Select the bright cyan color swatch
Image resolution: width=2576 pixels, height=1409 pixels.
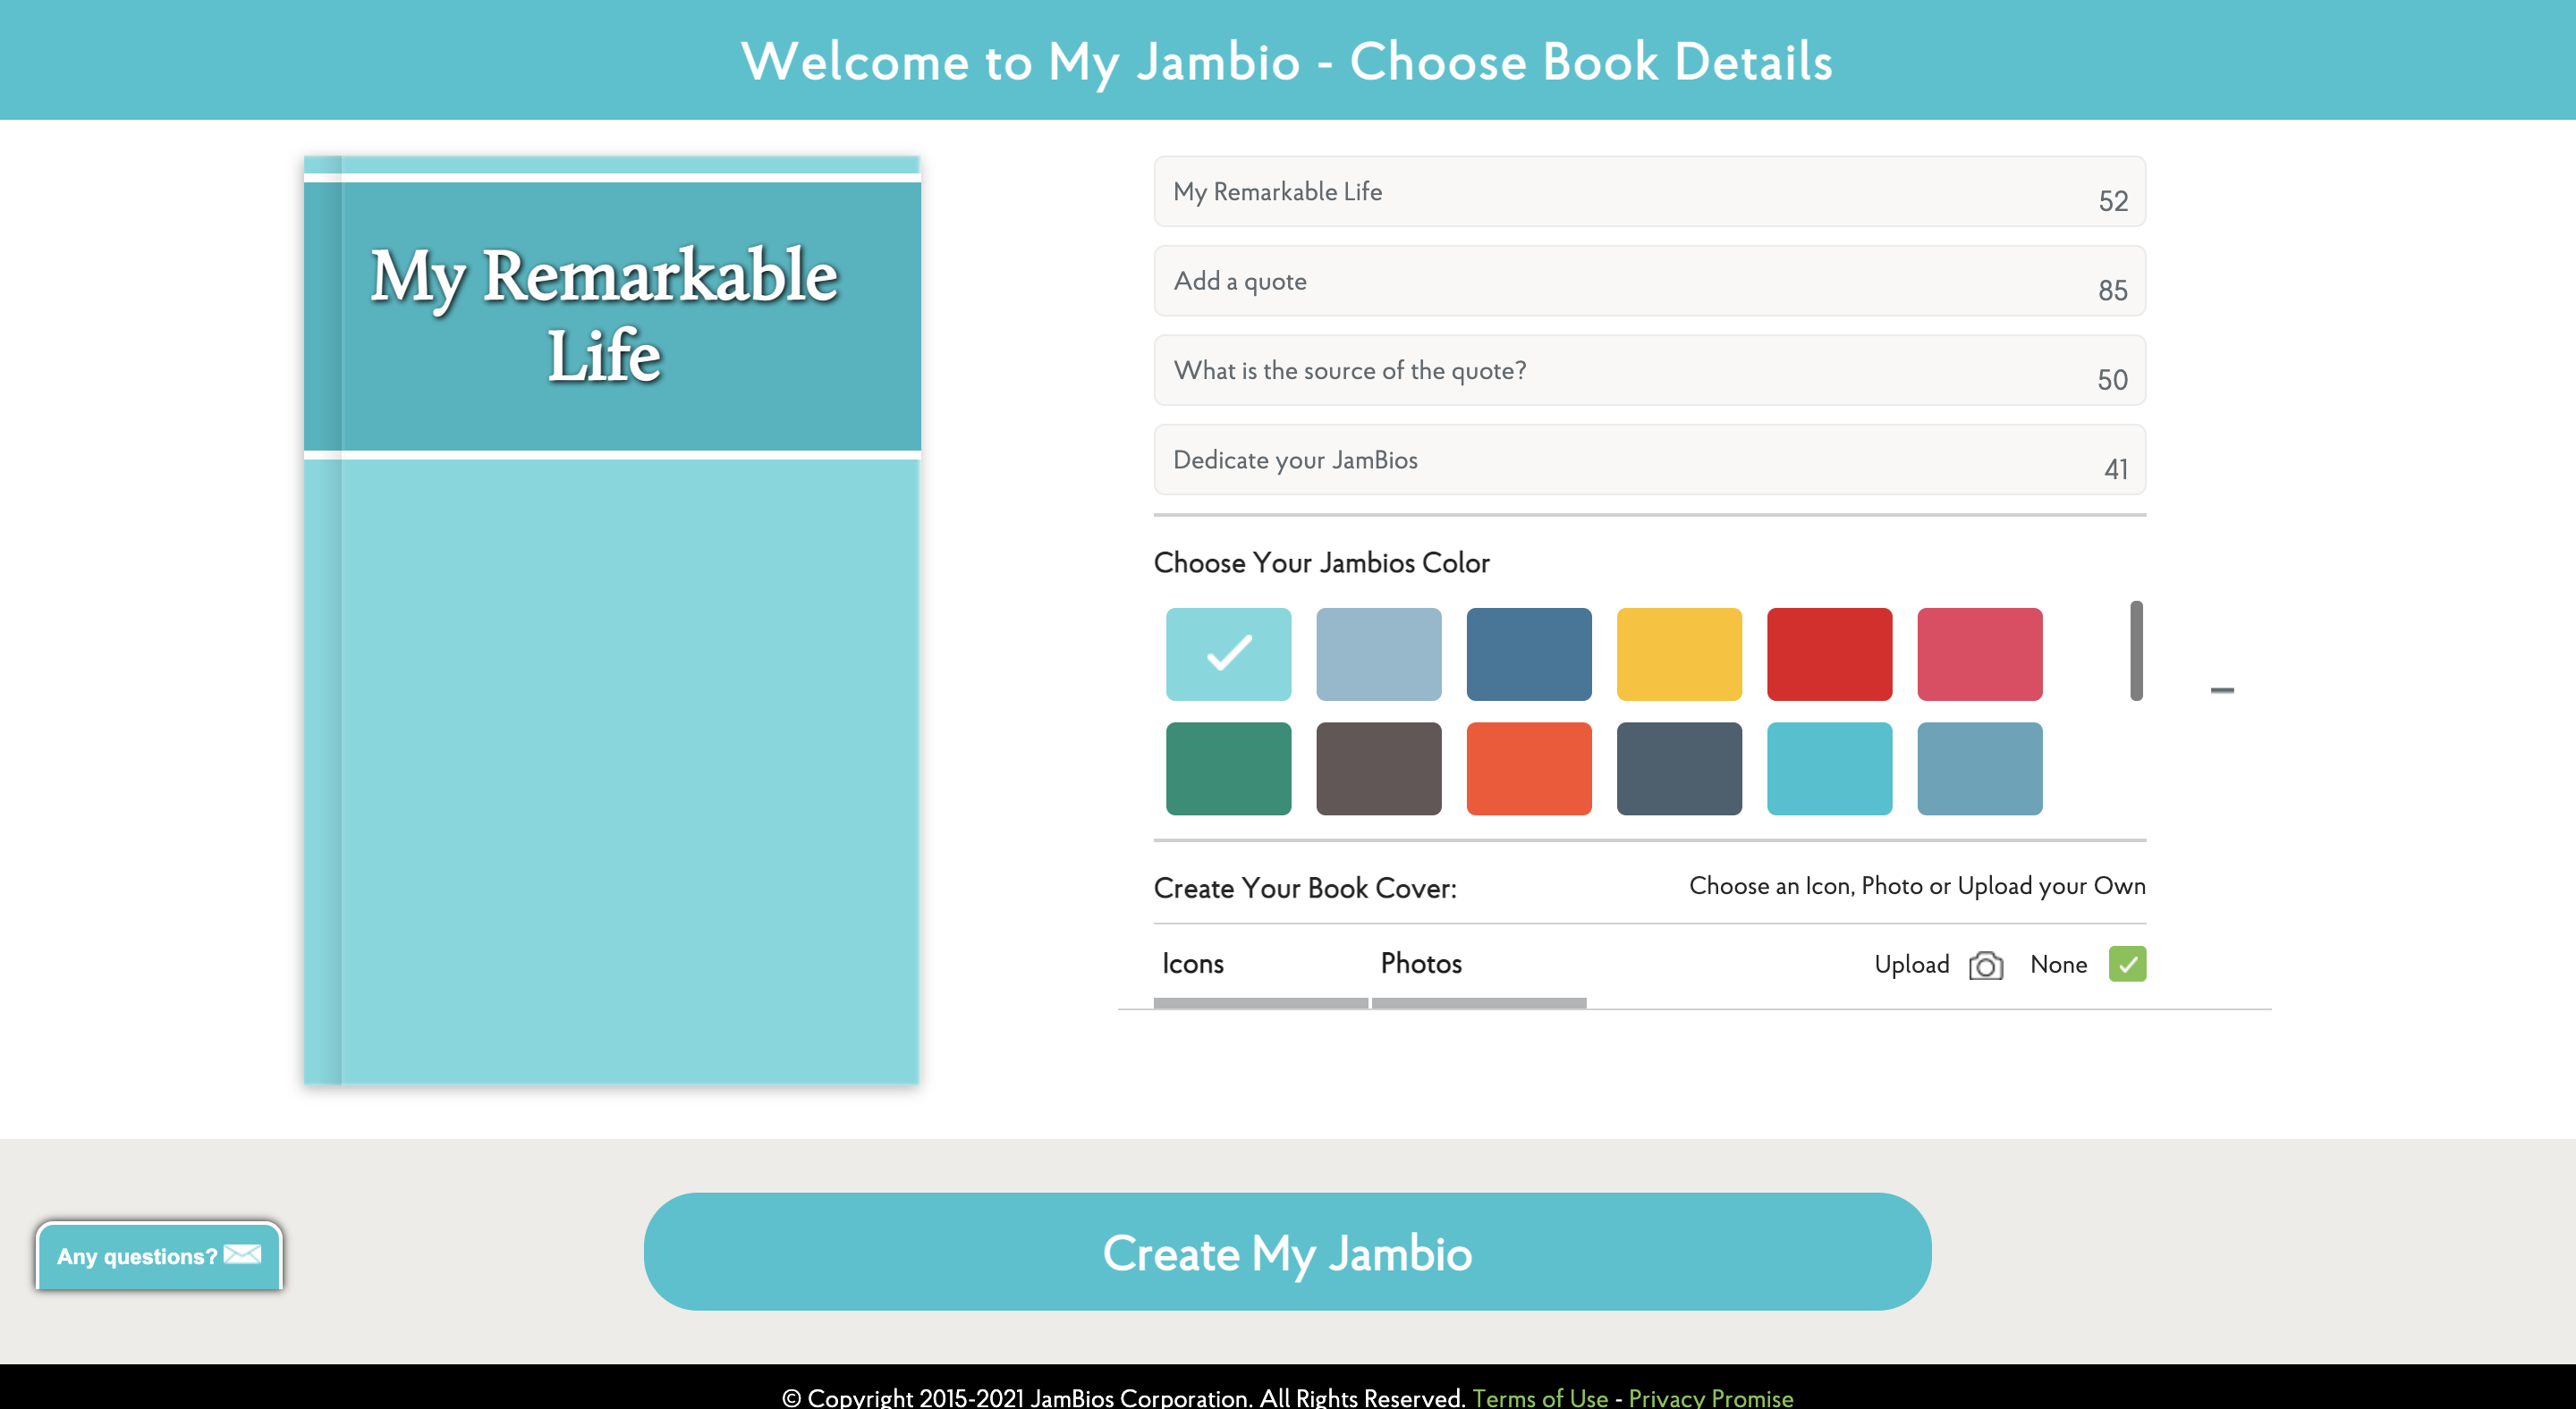(x=1829, y=769)
